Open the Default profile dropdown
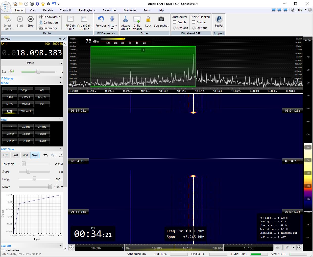This screenshot has width=313, height=257. point(32,63)
